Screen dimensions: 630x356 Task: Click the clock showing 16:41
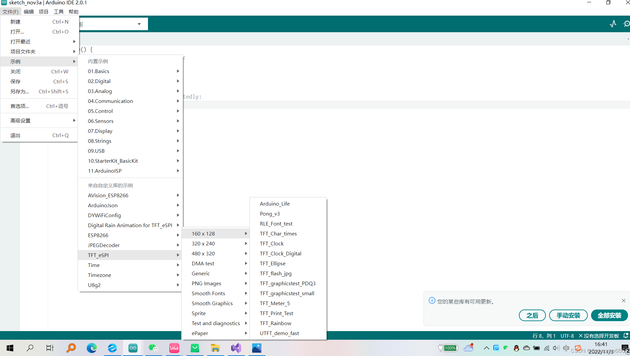601,344
